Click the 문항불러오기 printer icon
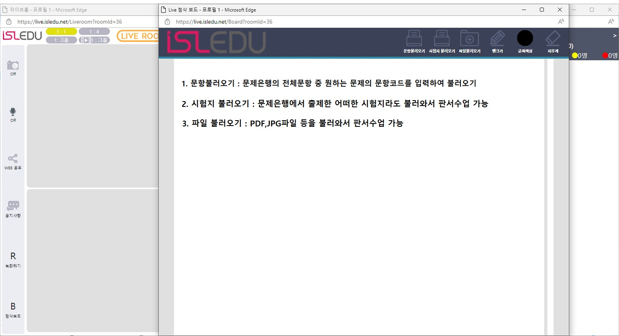Viewport: 619px width, 336px height. coord(414,39)
